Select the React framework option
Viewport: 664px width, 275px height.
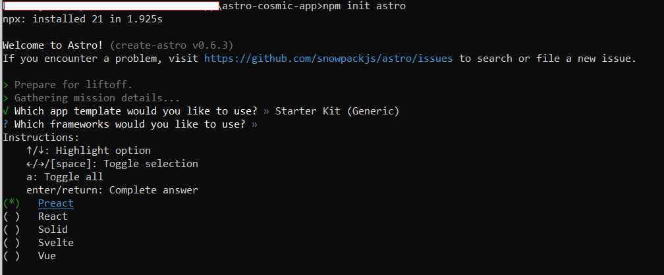point(53,216)
